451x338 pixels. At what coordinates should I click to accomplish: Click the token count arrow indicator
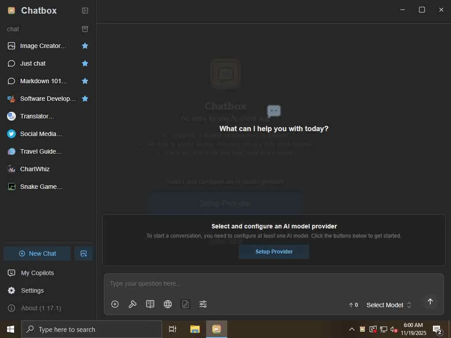(353, 305)
